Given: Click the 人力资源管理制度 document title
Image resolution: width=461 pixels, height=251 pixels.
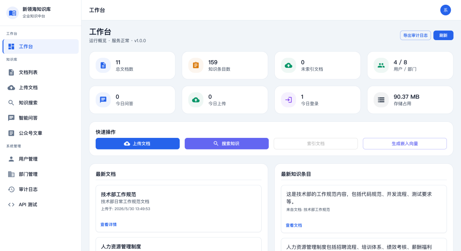Looking at the screenshot, I should tap(121, 247).
